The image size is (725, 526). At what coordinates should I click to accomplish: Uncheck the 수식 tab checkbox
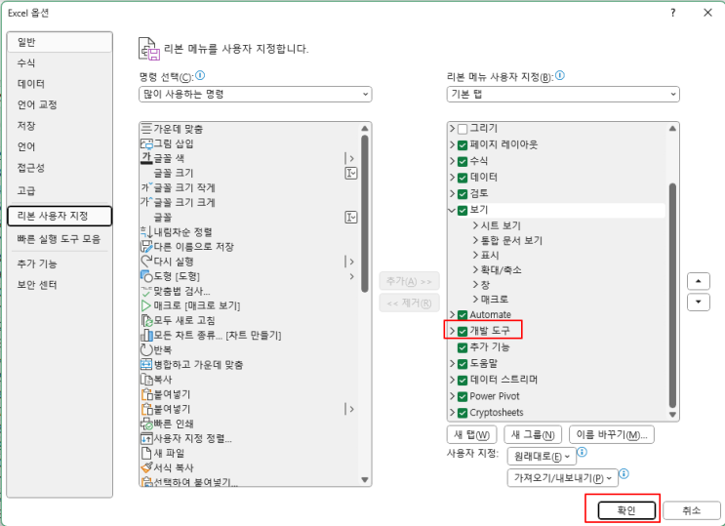point(463,161)
